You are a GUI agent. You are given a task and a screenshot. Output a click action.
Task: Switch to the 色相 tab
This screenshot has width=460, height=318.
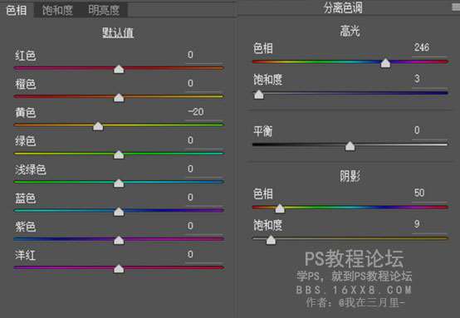(17, 10)
